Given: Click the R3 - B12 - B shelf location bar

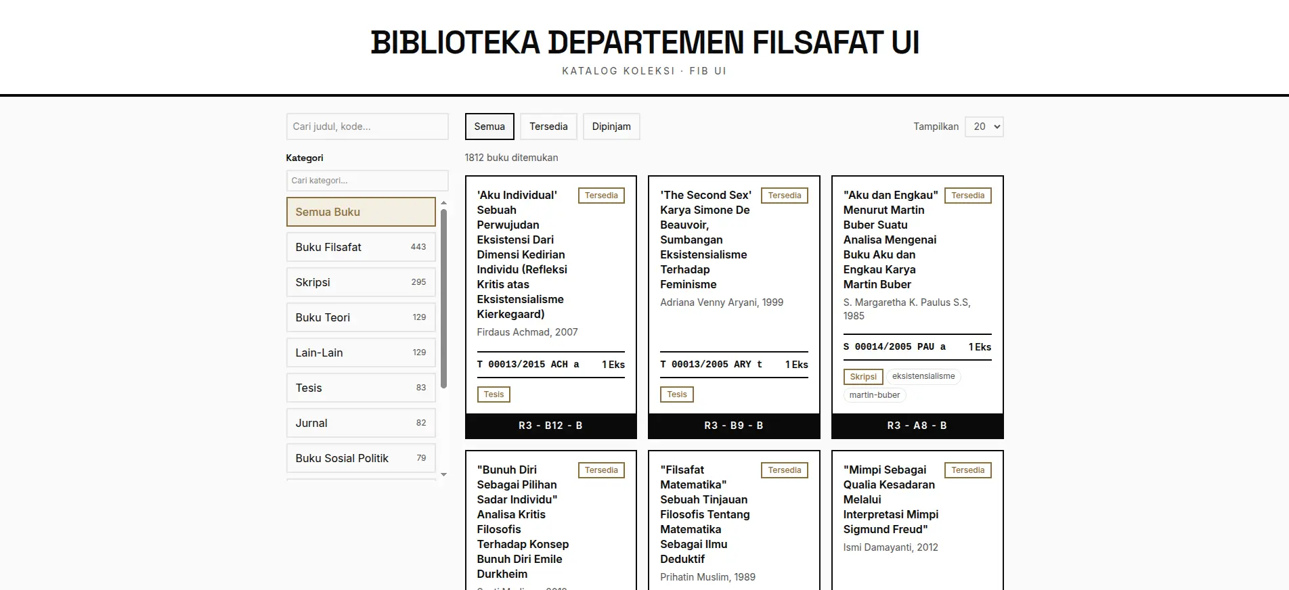Looking at the screenshot, I should [551, 426].
